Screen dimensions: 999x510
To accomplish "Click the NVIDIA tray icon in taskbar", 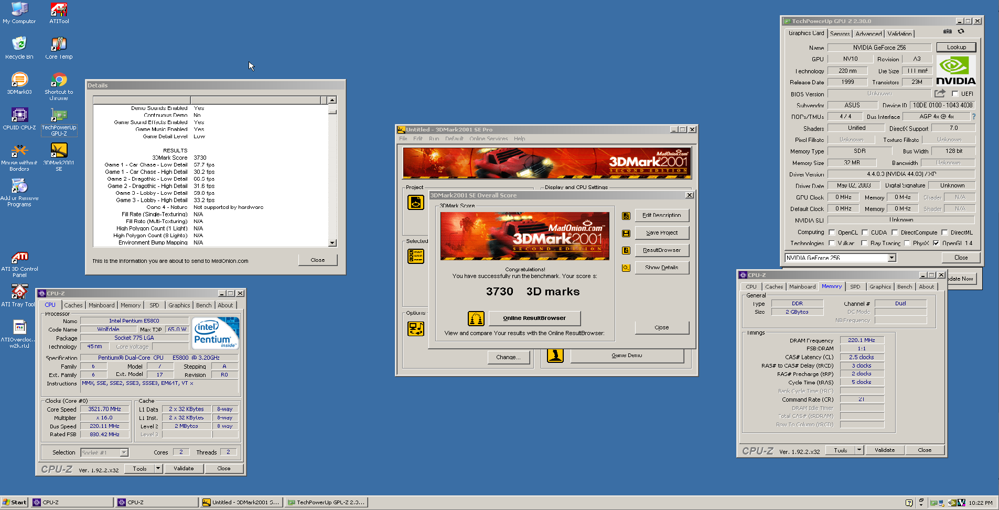I will (x=952, y=503).
